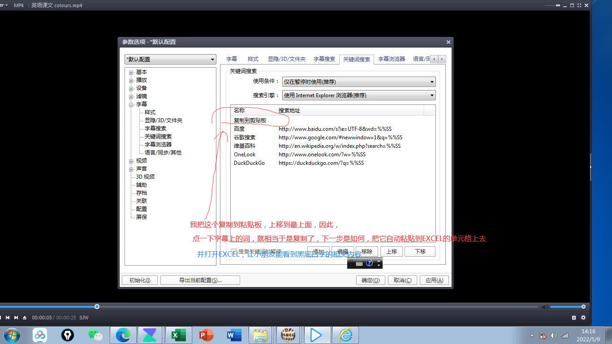Switch to the 字幕浏览器 tab
The image size is (612, 344).
pyautogui.click(x=391, y=59)
